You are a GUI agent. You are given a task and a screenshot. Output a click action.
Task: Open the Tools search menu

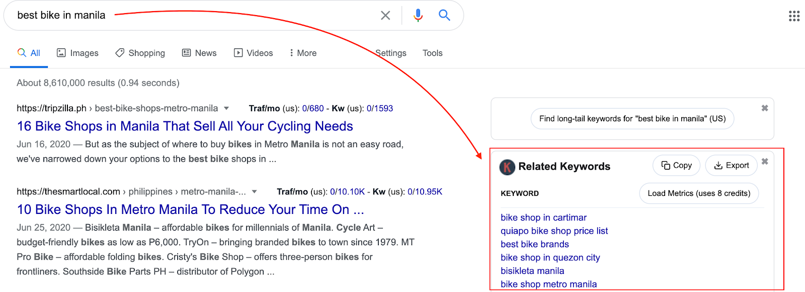click(x=432, y=53)
